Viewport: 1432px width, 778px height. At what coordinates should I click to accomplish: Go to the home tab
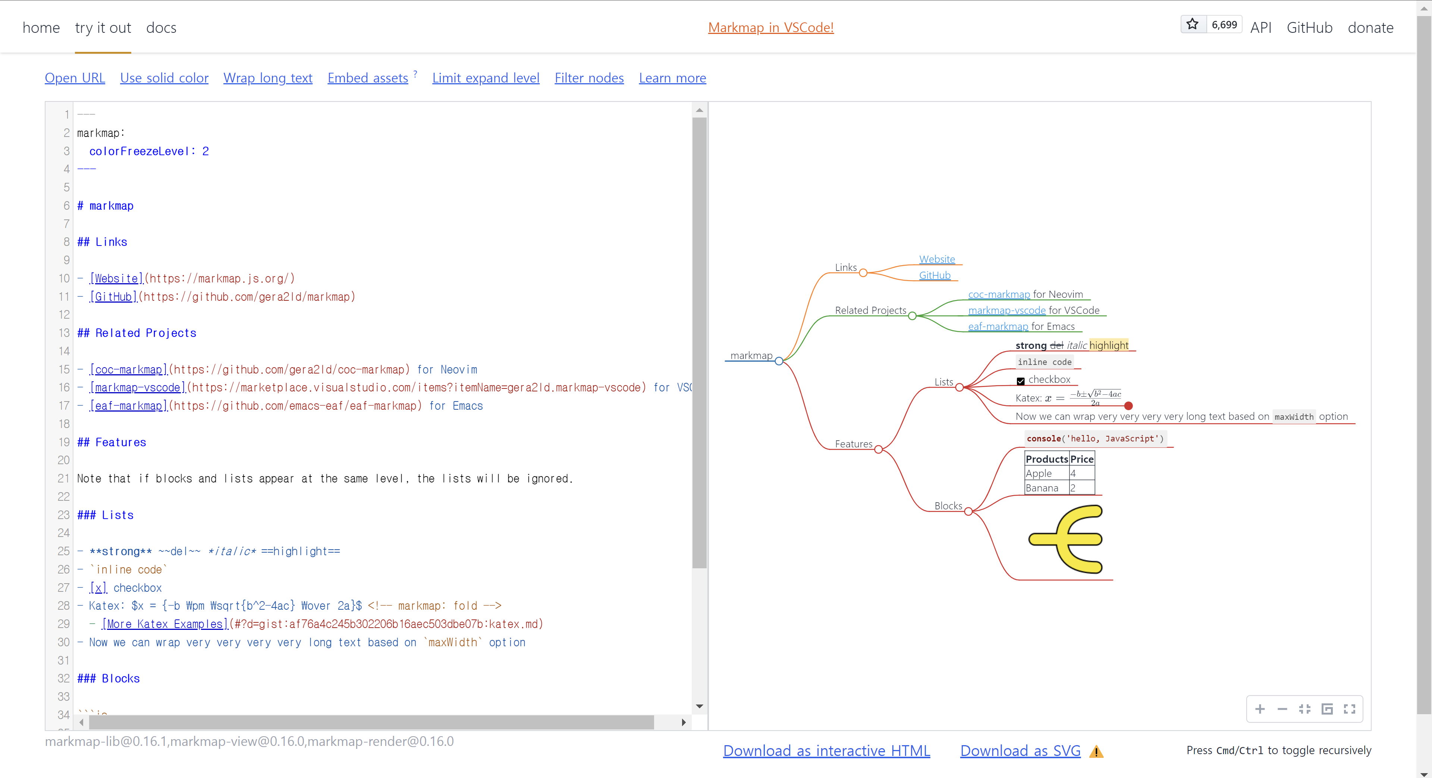coord(41,27)
